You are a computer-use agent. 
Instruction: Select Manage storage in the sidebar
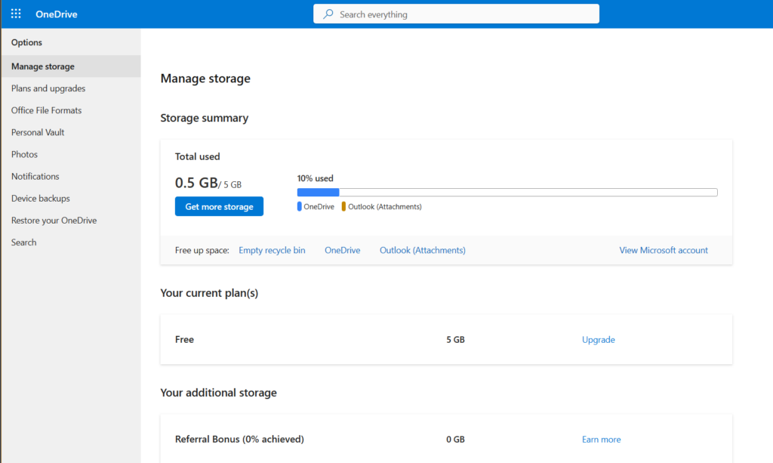[x=43, y=66]
